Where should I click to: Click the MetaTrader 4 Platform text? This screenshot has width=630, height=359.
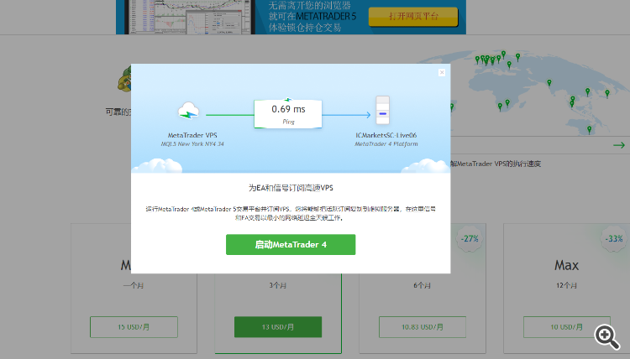click(386, 143)
